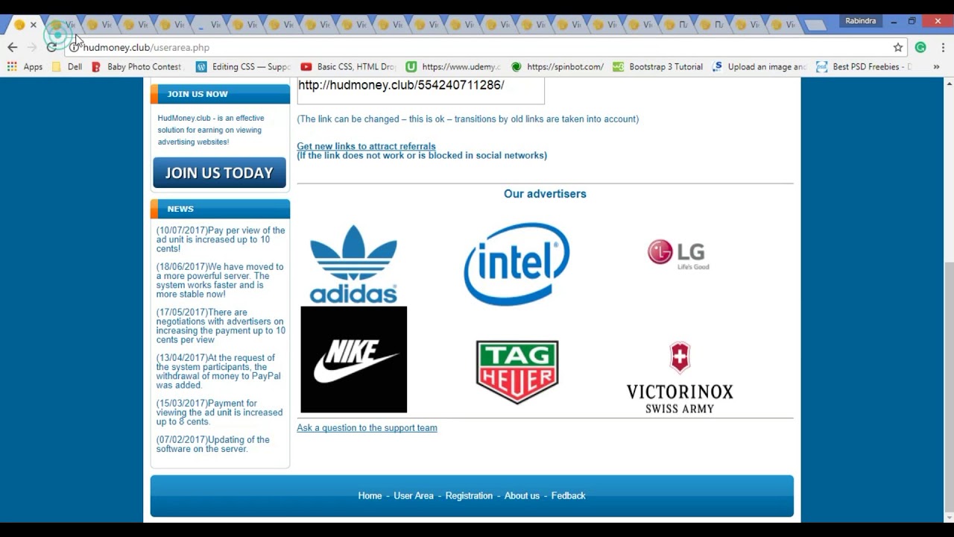Click the 15/03/2017 8 cents news item
Viewport: 954px width, 537px height.
(219, 412)
